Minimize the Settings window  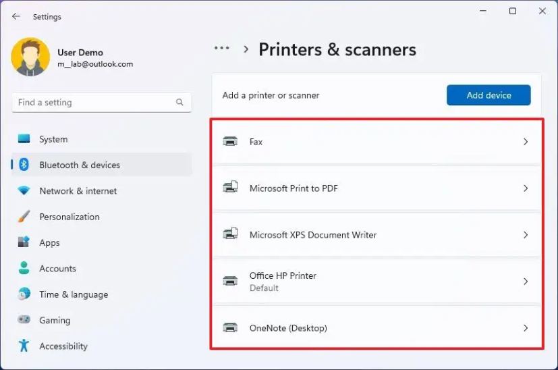483,11
